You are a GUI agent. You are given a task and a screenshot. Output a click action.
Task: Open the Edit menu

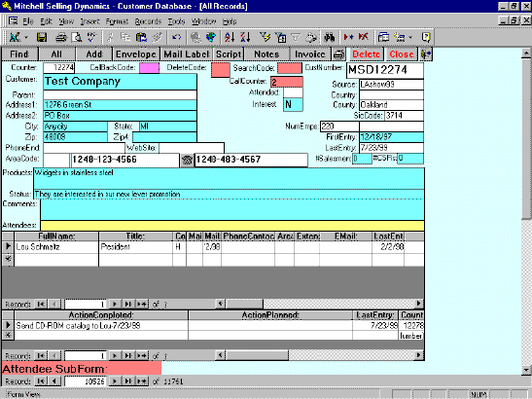46,21
